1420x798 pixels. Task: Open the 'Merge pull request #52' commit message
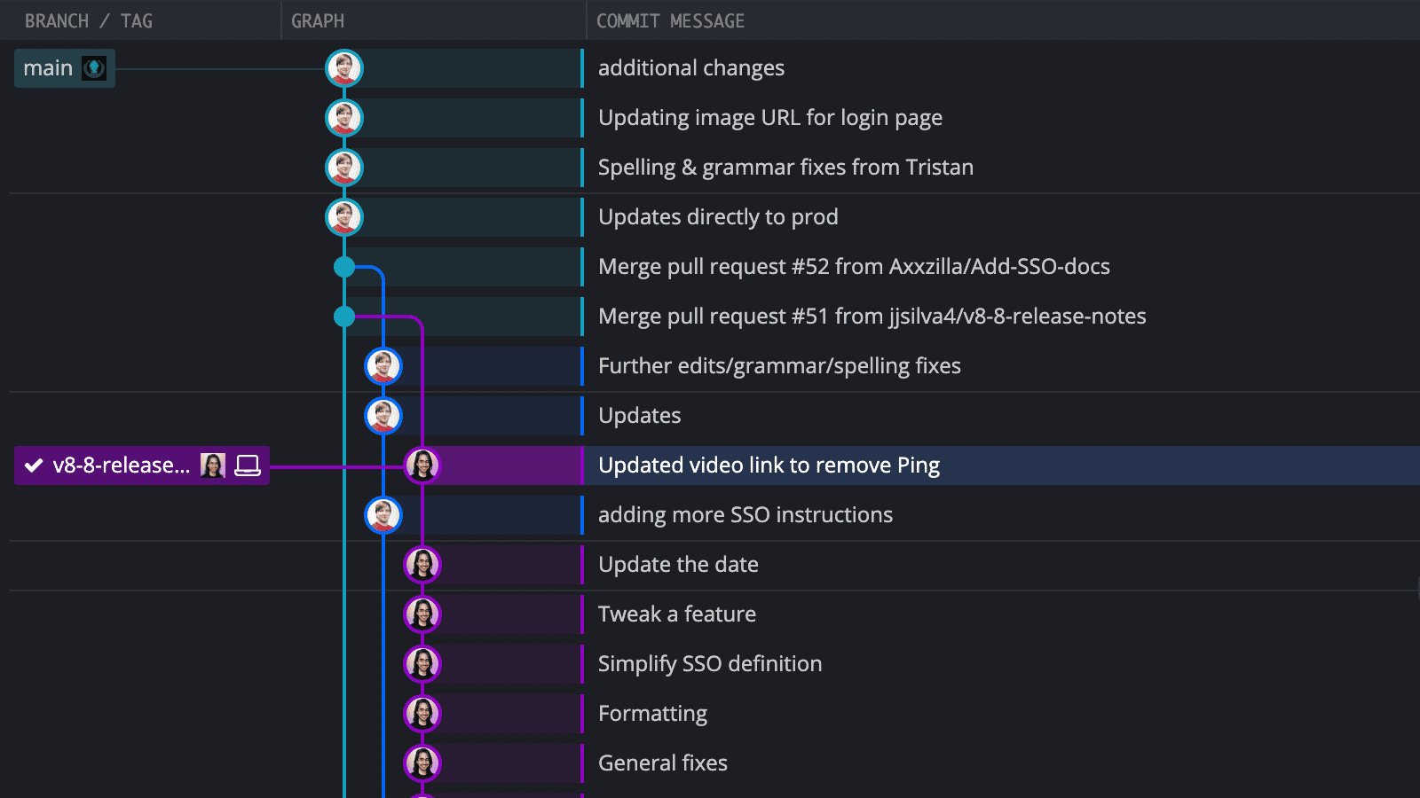click(x=854, y=267)
